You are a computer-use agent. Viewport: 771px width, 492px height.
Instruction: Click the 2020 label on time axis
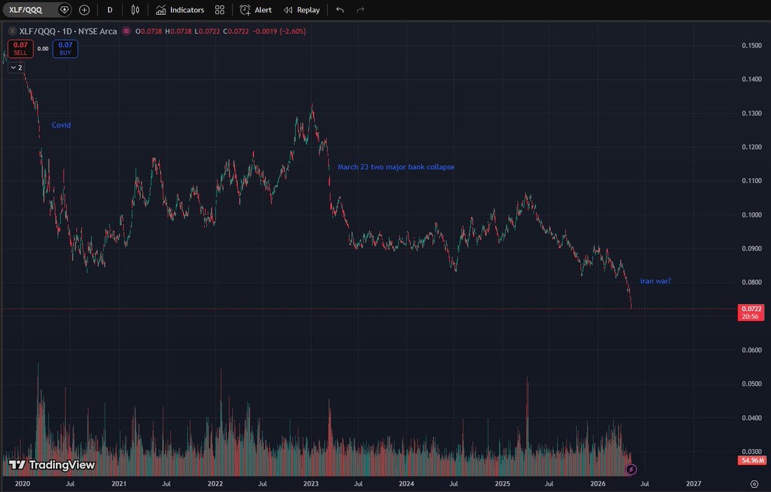22,482
